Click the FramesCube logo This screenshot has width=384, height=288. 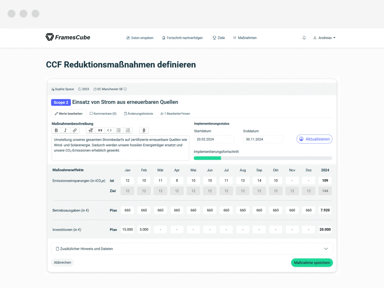tap(68, 37)
